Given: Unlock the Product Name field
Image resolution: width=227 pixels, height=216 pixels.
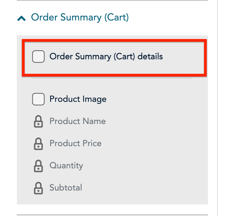Looking at the screenshot, I should click(38, 121).
